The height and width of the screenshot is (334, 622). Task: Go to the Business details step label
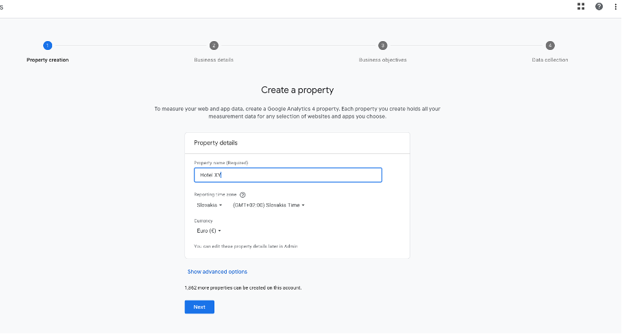(214, 60)
